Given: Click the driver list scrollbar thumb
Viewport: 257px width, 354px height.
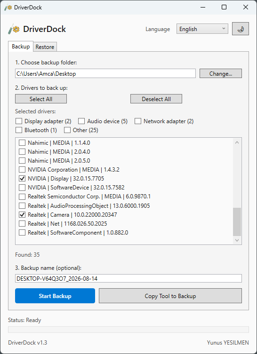Looking at the screenshot, I should (237, 222).
